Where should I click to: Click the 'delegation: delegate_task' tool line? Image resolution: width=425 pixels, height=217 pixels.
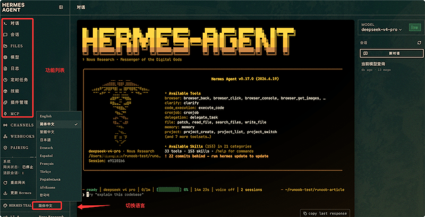tap(191, 117)
